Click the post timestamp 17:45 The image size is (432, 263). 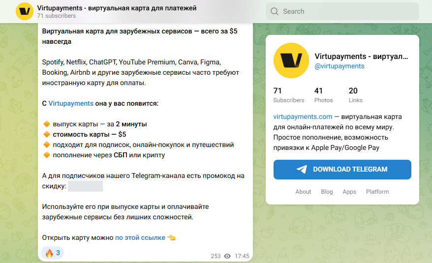242,256
